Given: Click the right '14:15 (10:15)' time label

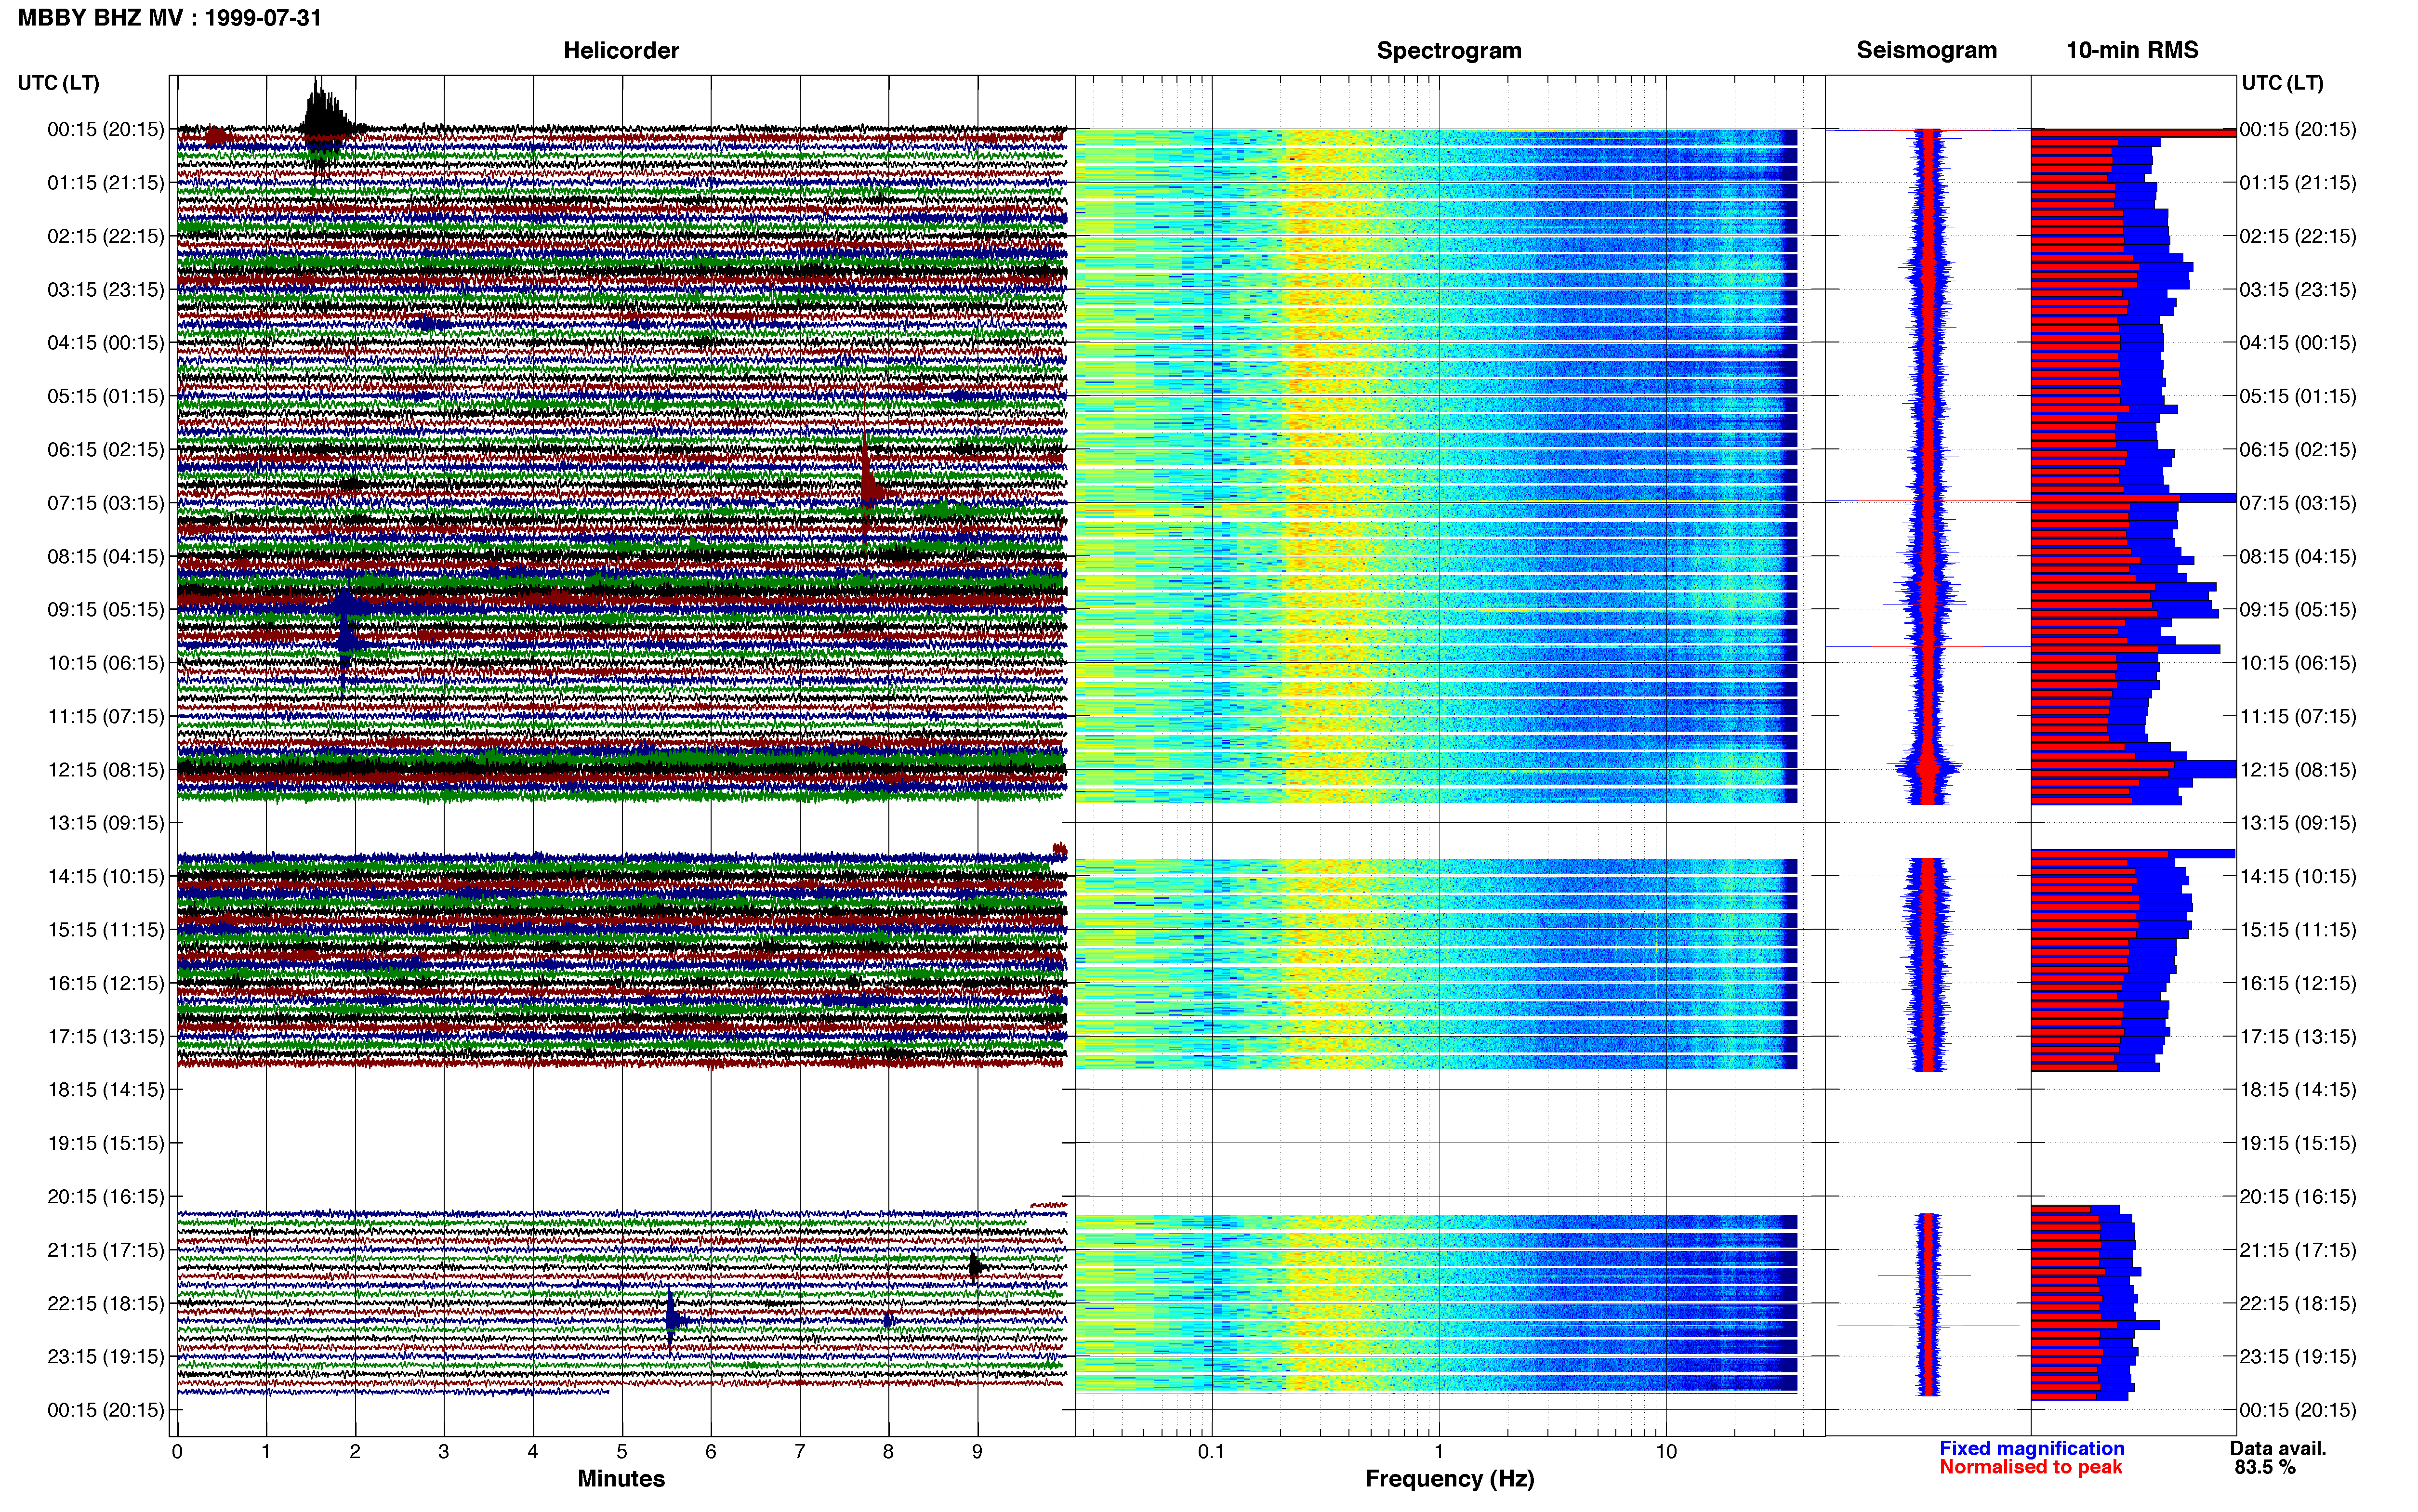Looking at the screenshot, I should click(x=2298, y=877).
